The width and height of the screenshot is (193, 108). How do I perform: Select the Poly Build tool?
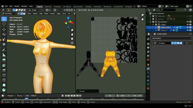click(x=4, y=85)
